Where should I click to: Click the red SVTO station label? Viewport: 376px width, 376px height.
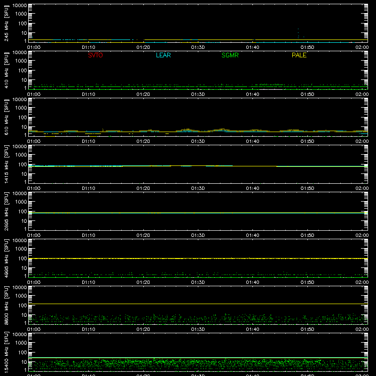point(95,55)
